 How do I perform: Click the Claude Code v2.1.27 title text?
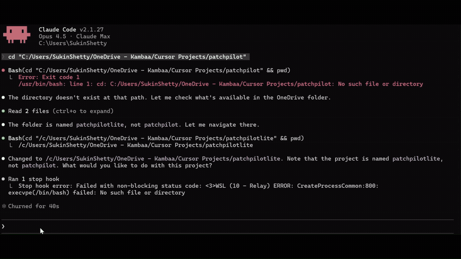[x=71, y=29]
